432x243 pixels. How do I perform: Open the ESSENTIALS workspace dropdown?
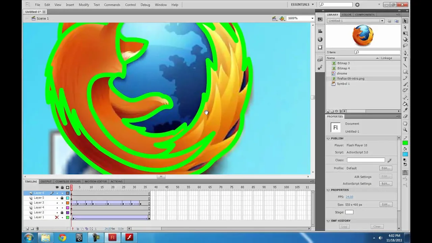pos(303,4)
